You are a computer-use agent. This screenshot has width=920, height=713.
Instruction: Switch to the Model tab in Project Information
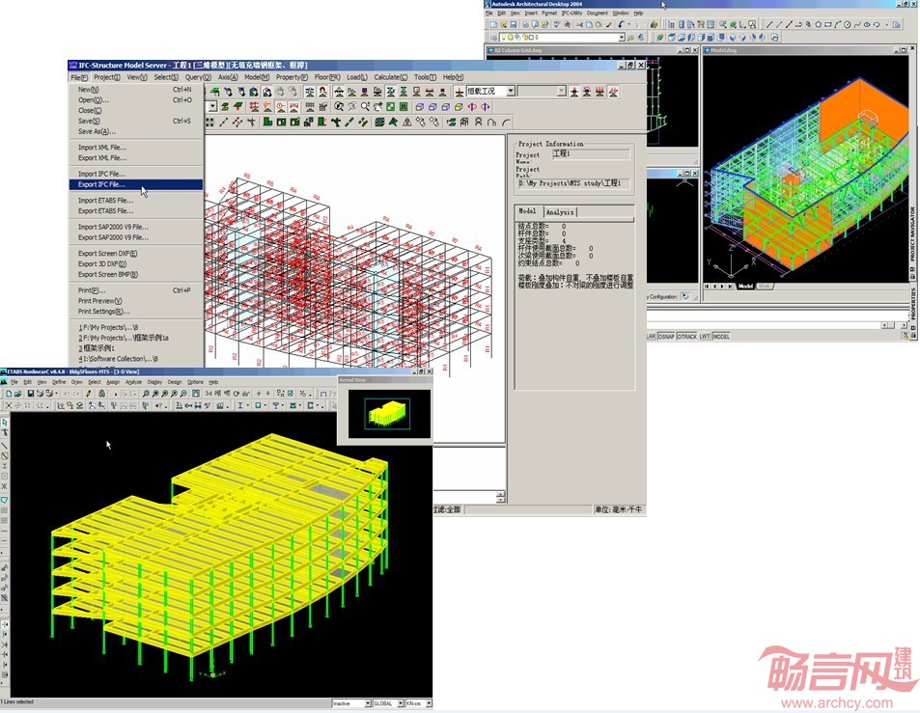(527, 211)
